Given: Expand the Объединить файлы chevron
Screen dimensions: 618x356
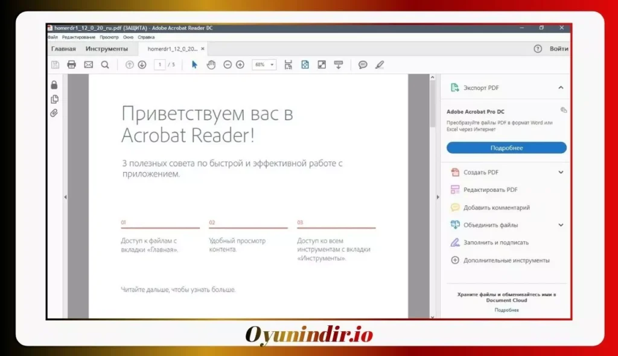Looking at the screenshot, I should pyautogui.click(x=561, y=225).
